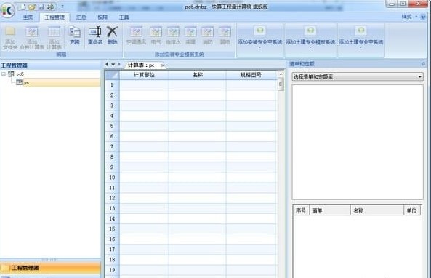The height and width of the screenshot is (278, 431).
Task: Open the application logo menu button
Action: point(7,10)
